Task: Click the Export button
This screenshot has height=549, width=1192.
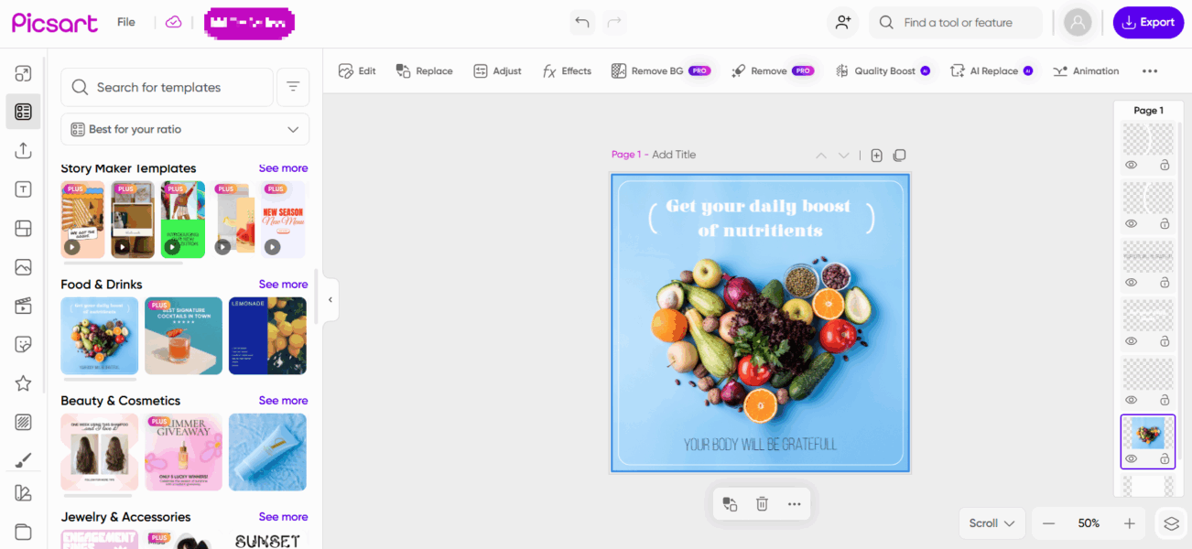Action: point(1148,22)
